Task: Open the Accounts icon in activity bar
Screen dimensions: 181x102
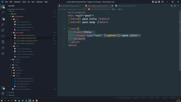Action: pos(3,88)
